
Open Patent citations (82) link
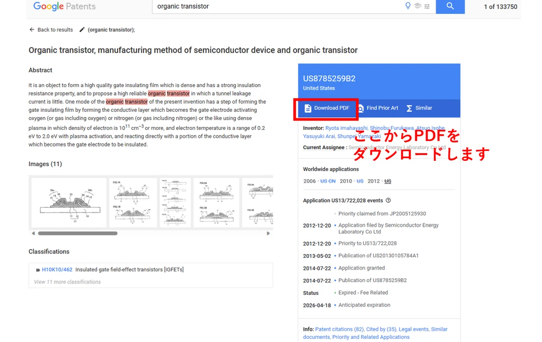[x=340, y=329]
